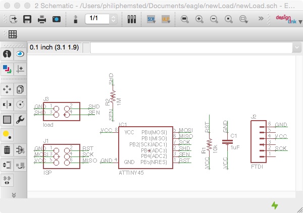Click the Zoom in plus magnifier
Image resolution: width=303 pixels, height=213 pixels.
click(x=199, y=19)
